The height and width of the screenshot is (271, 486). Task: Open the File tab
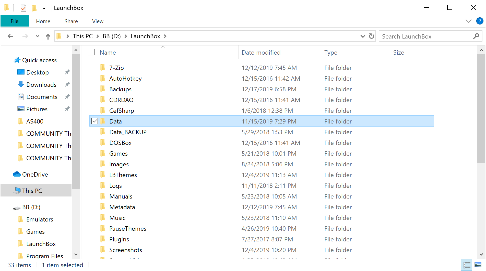15,21
